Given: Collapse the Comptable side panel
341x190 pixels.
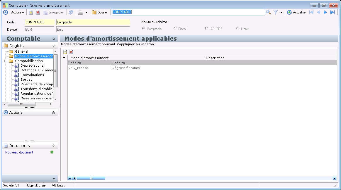Looking at the screenshot, I should click(54, 39).
